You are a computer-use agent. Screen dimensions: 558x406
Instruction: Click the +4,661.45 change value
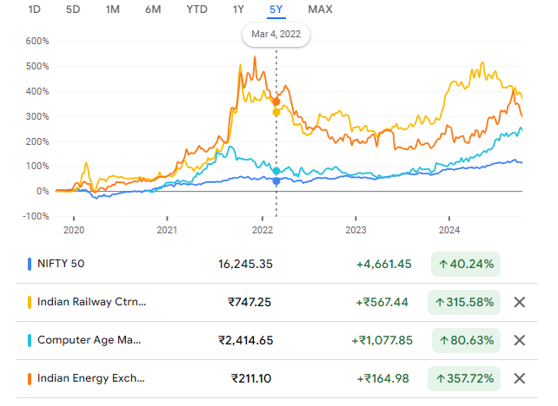383,264
